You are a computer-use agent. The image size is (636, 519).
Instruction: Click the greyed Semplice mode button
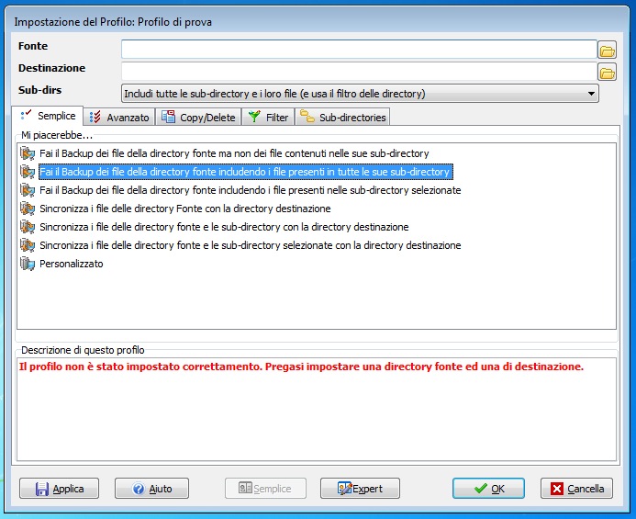coord(265,489)
